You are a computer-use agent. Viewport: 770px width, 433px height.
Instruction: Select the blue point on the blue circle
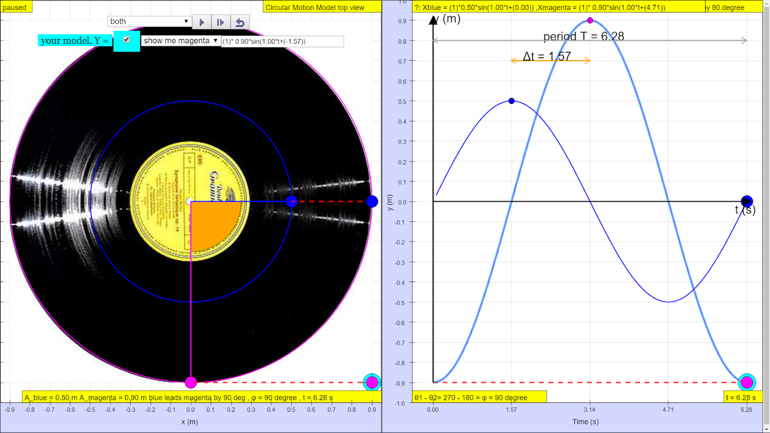(x=291, y=202)
